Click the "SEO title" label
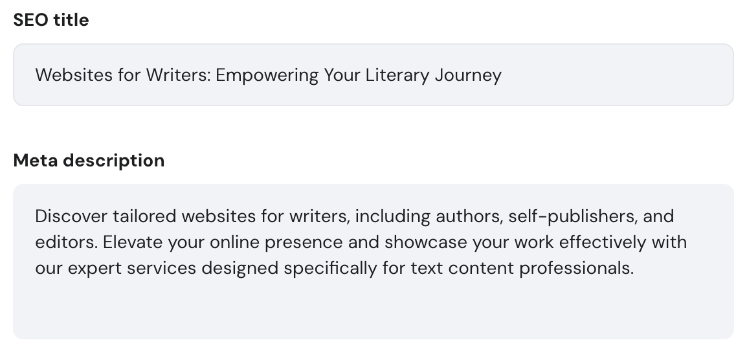This screenshot has height=351, width=747. [51, 20]
